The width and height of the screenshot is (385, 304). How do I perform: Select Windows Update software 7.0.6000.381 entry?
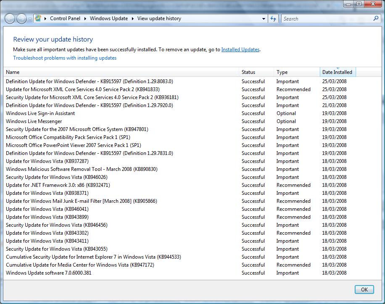pos(49,273)
